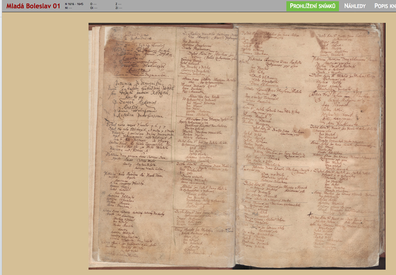Click the folio number 3 in page corner
This screenshot has width=396, height=275.
[x=368, y=33]
